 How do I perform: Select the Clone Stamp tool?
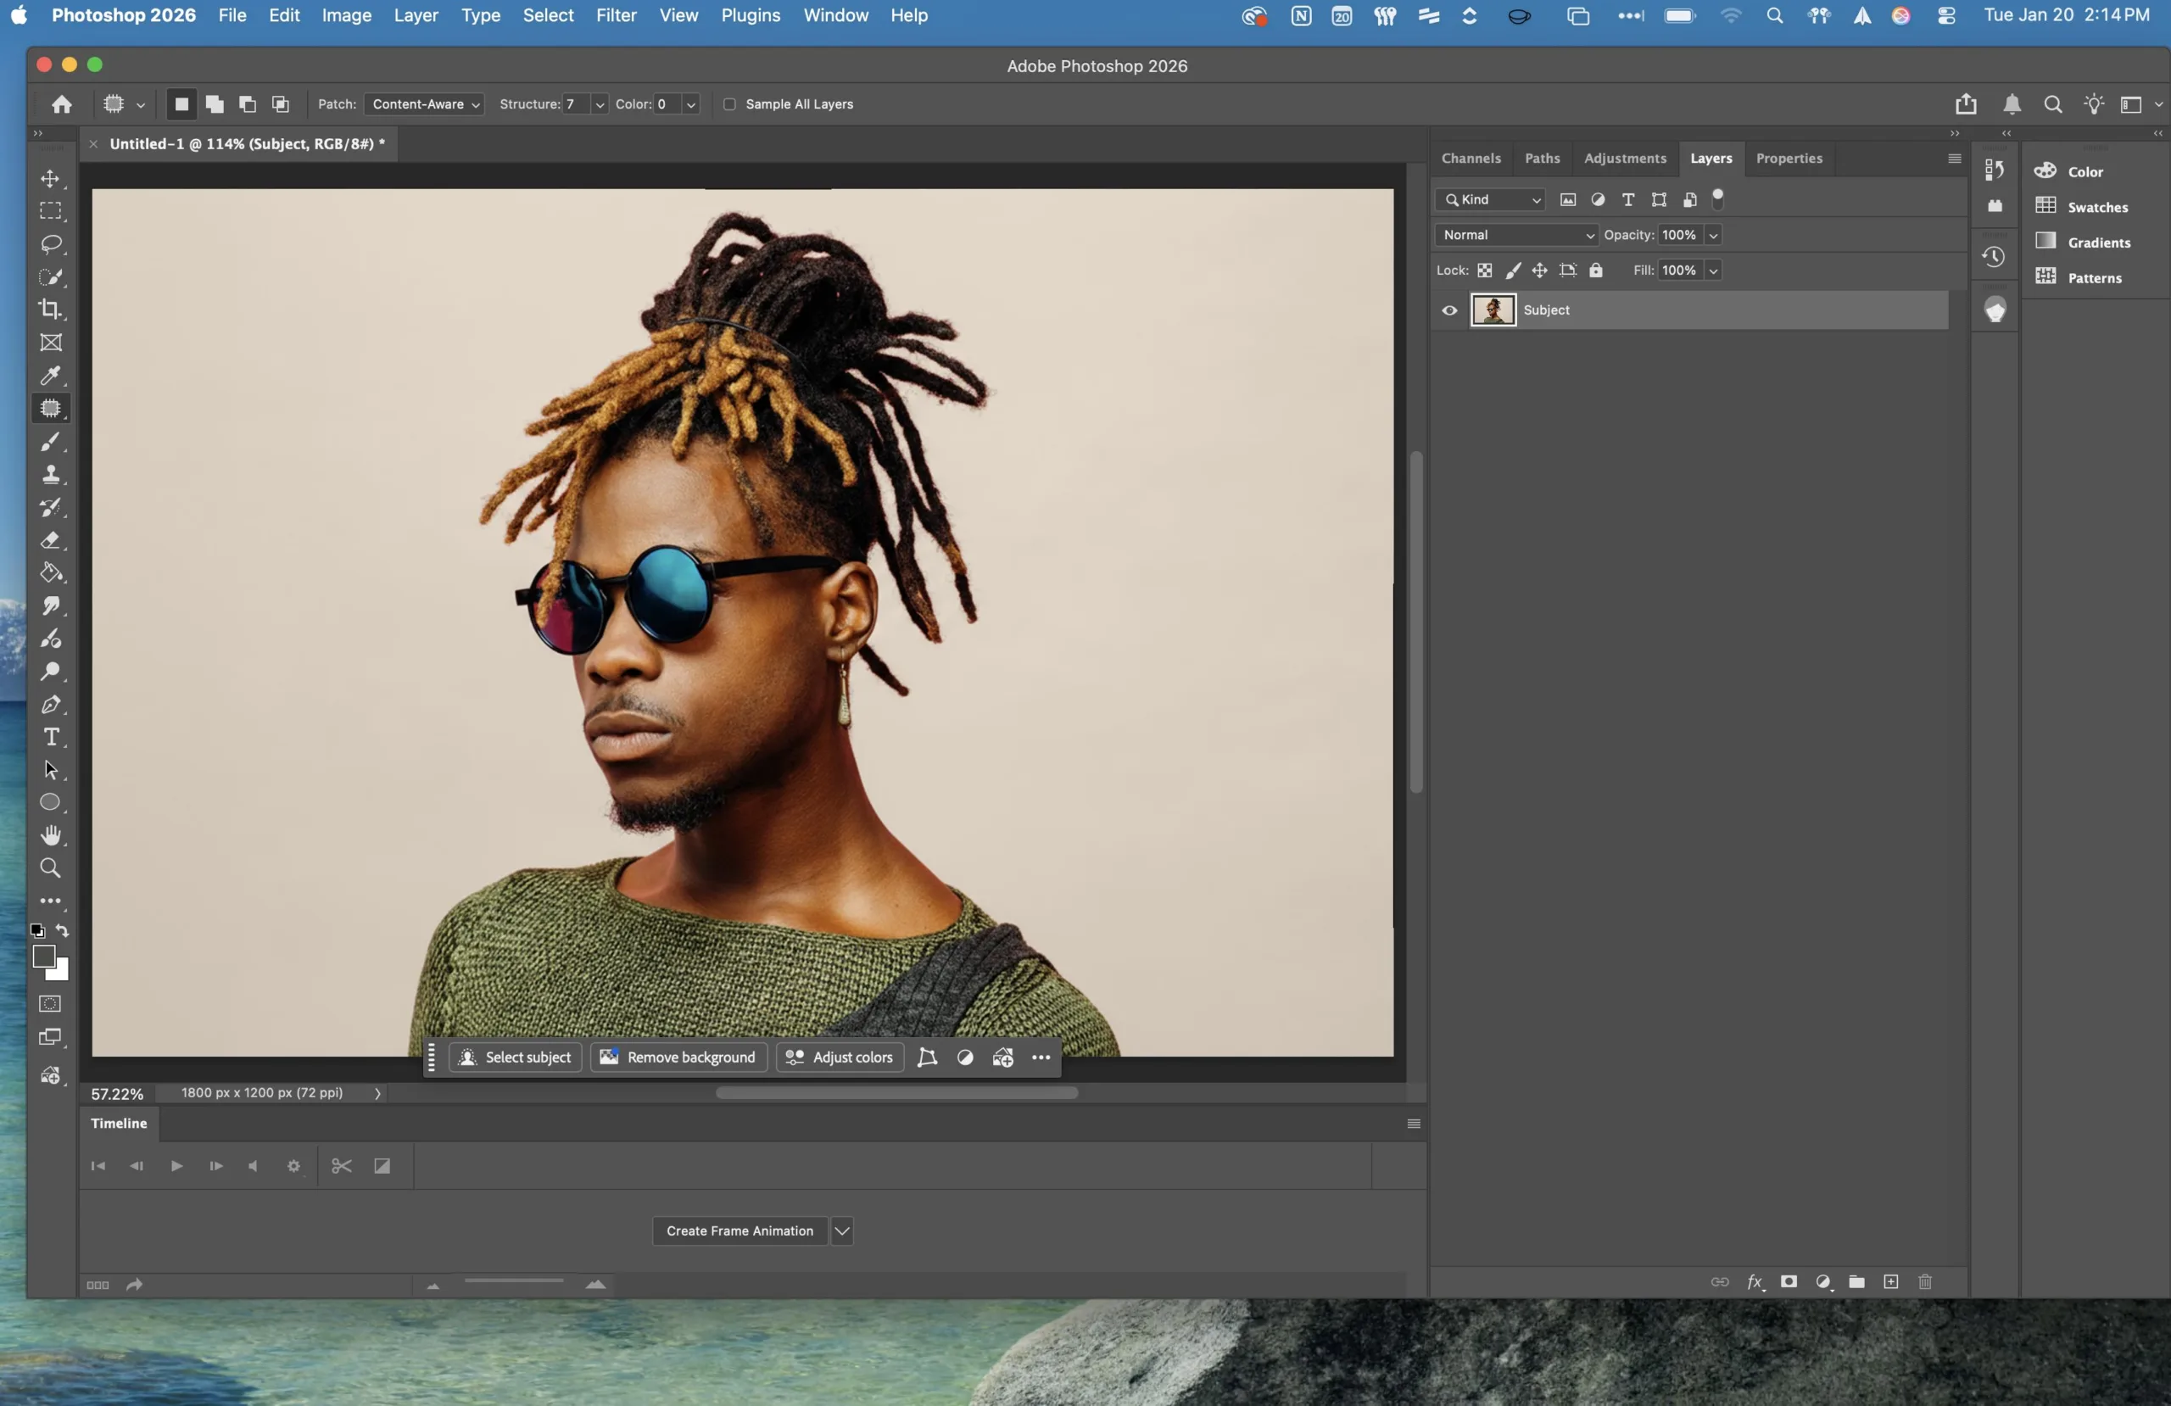click(51, 474)
